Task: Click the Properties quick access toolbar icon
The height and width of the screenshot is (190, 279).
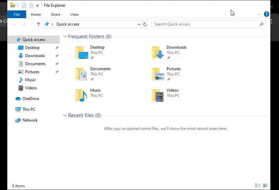Action: click(24, 5)
